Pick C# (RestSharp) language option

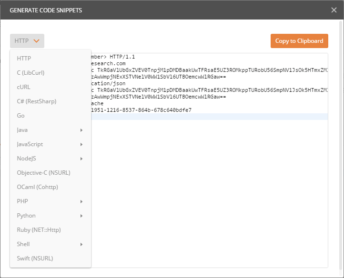point(36,101)
